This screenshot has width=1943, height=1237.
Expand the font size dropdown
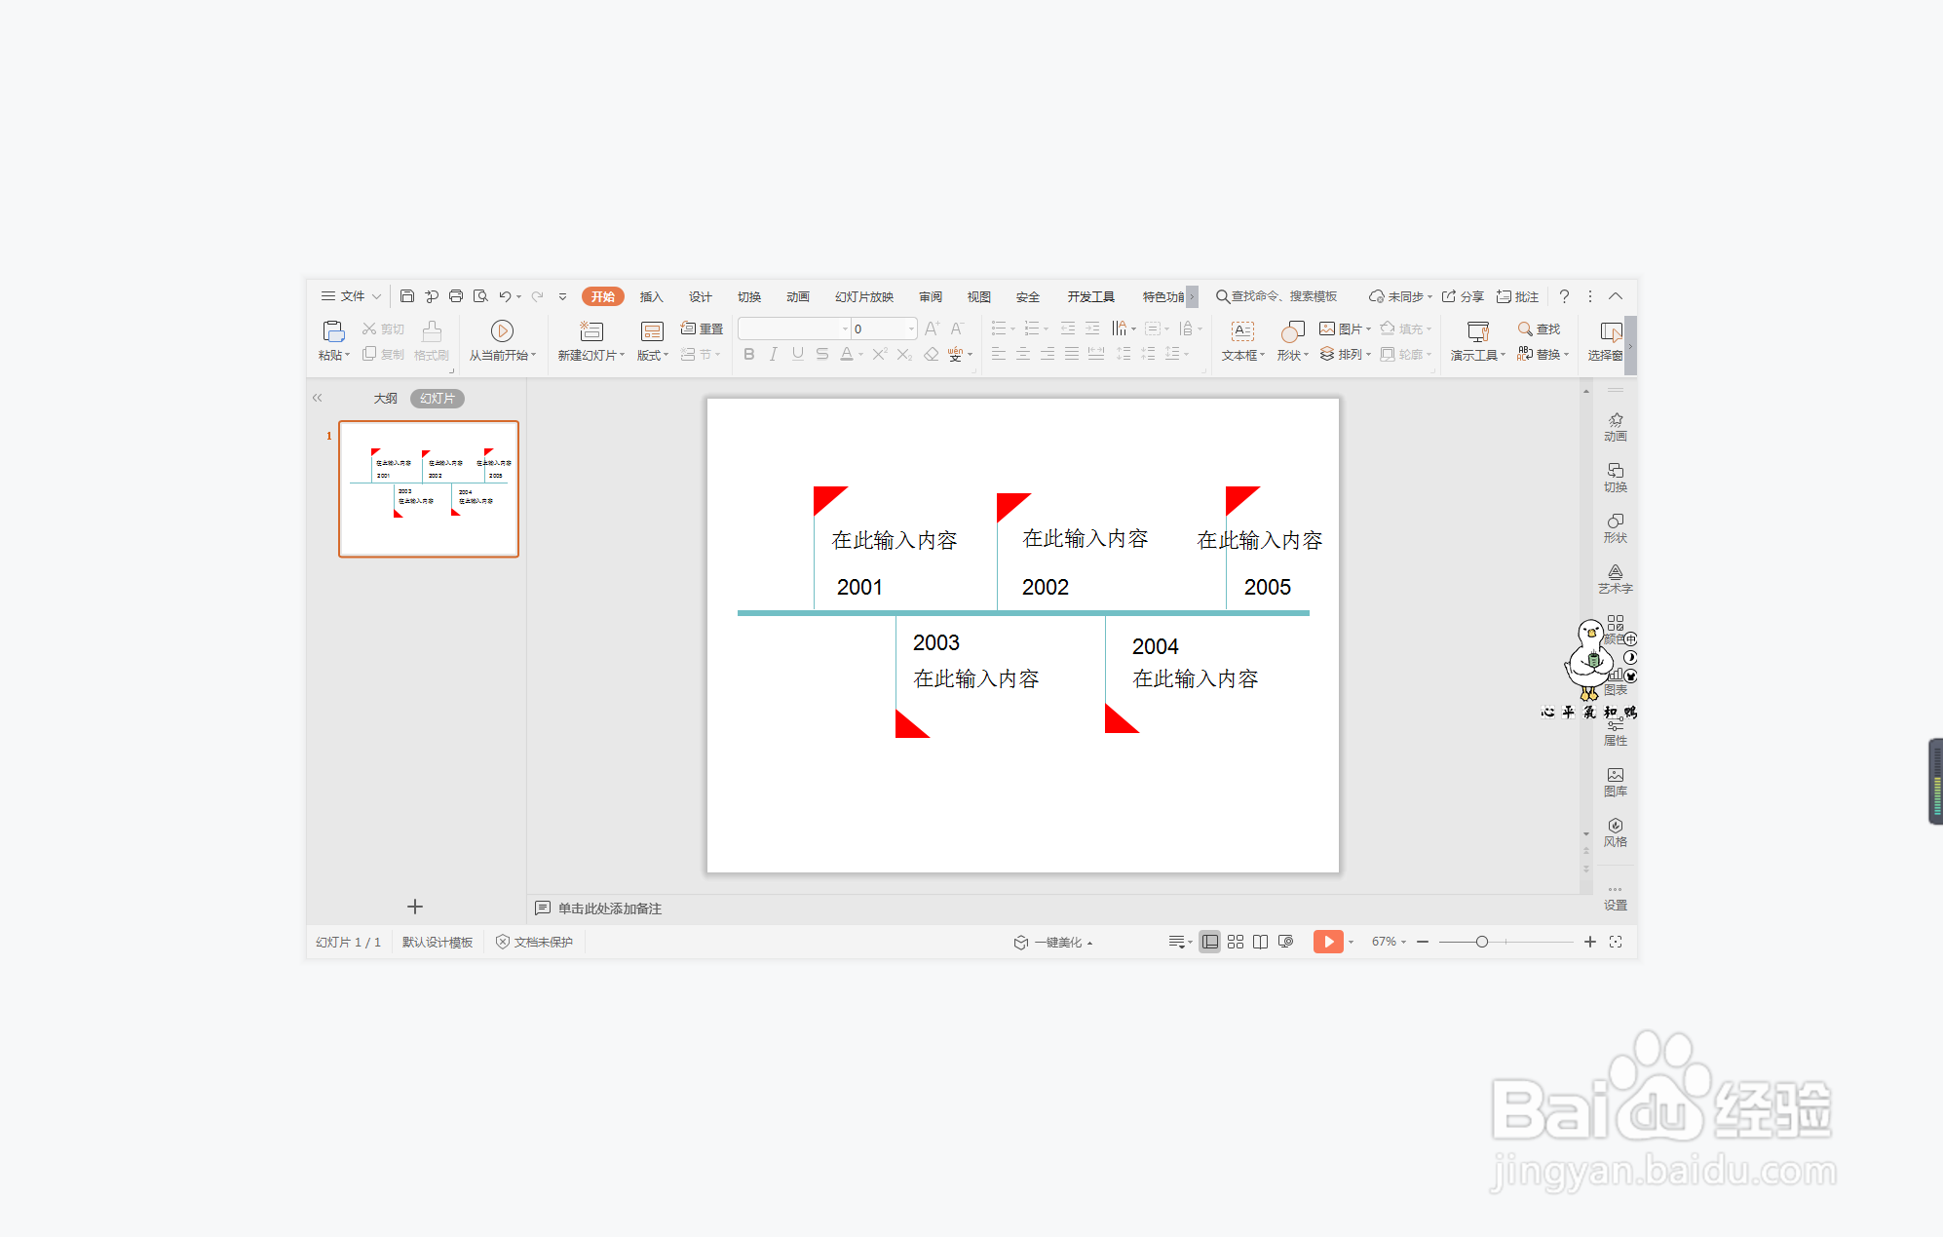(911, 329)
